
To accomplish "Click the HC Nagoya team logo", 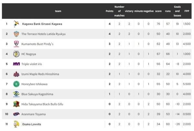I will [16, 54].
